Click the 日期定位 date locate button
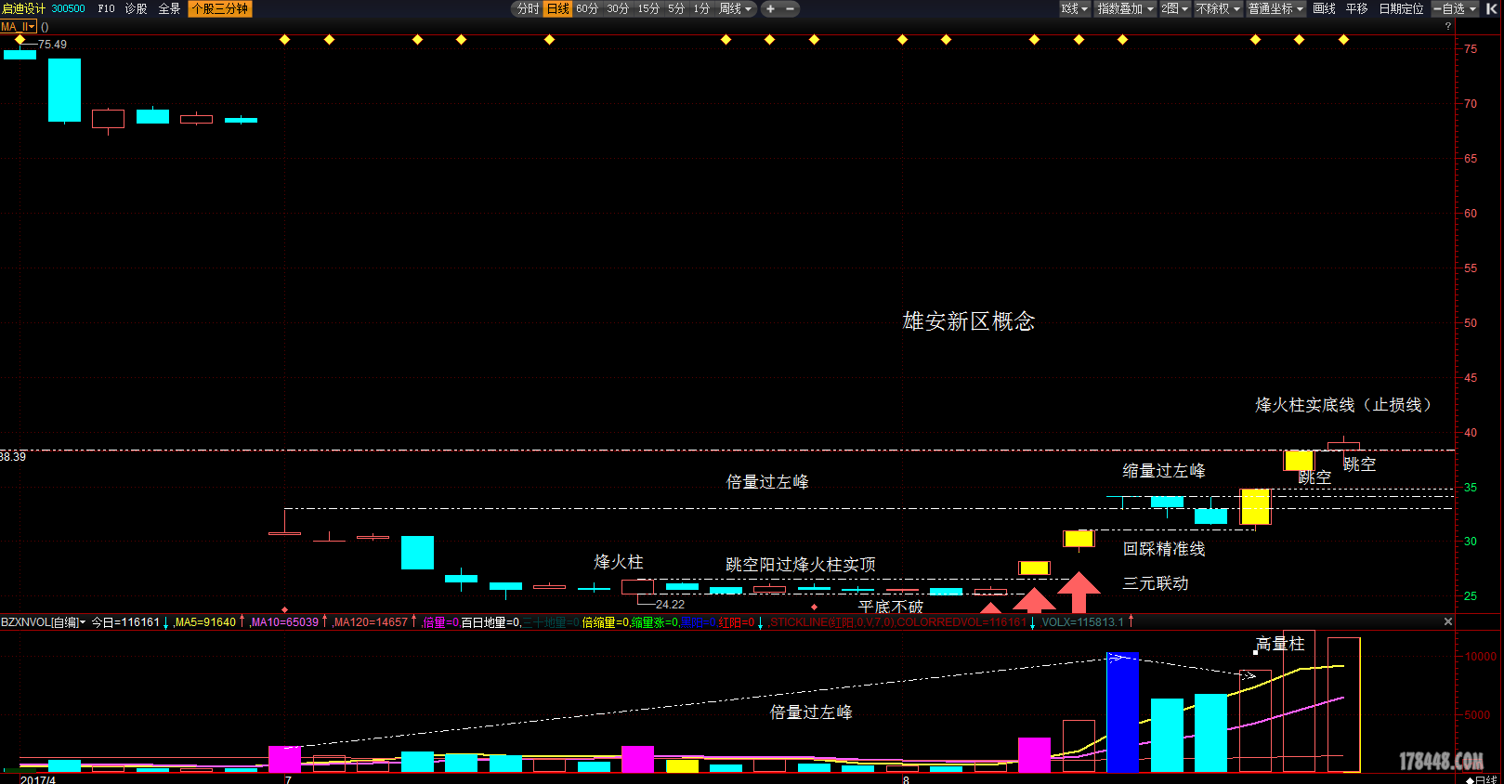 [1401, 8]
